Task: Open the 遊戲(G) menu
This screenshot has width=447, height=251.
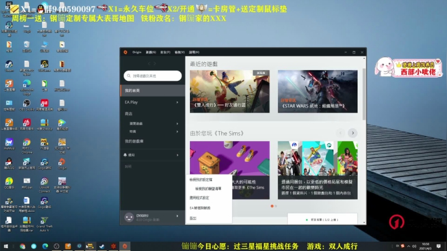Action: coord(151,52)
